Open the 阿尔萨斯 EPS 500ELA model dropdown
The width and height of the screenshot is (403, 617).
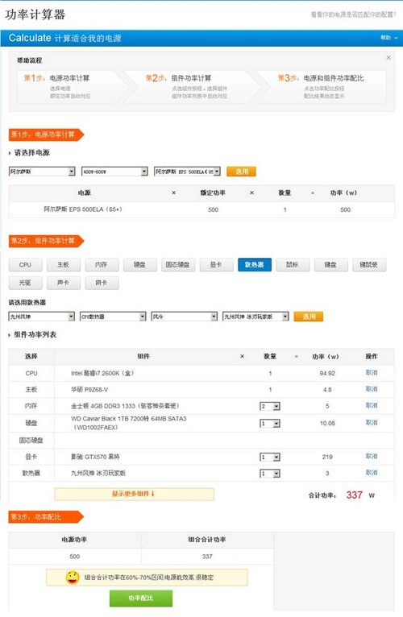[187, 172]
